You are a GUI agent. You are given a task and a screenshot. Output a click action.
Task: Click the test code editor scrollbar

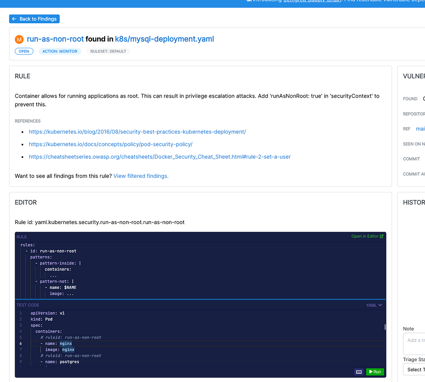point(385,327)
